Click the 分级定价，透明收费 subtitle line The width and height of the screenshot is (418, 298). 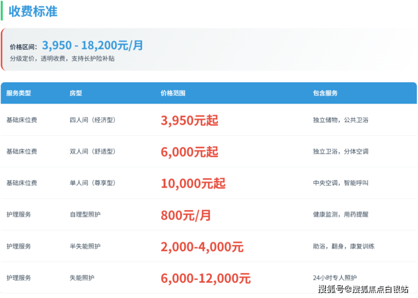[62, 59]
